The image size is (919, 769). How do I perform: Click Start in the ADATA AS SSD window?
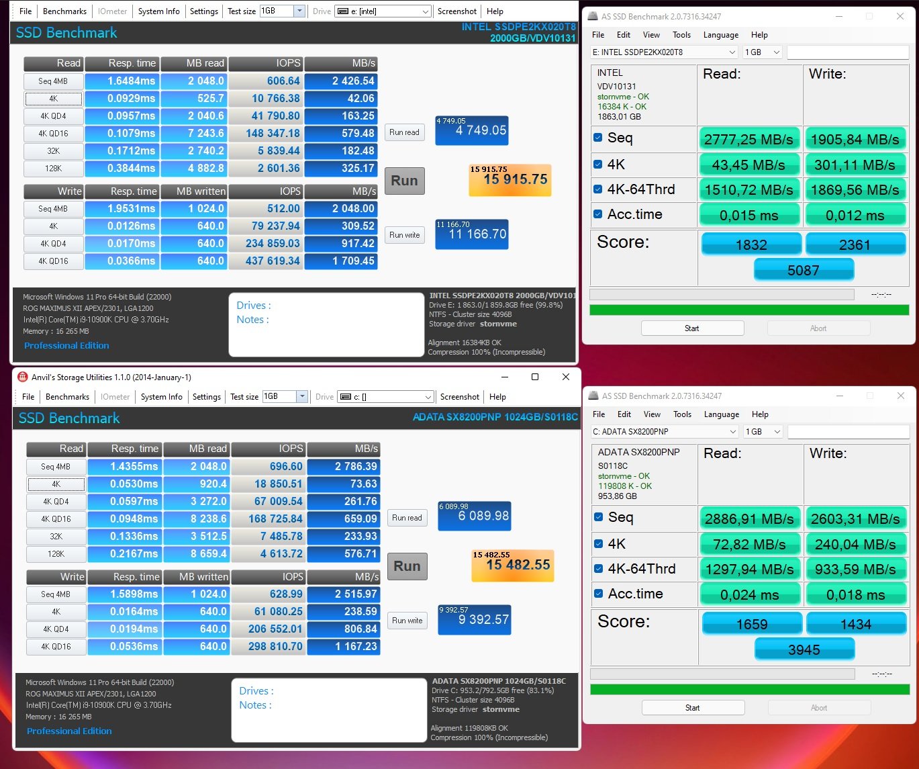tap(693, 708)
